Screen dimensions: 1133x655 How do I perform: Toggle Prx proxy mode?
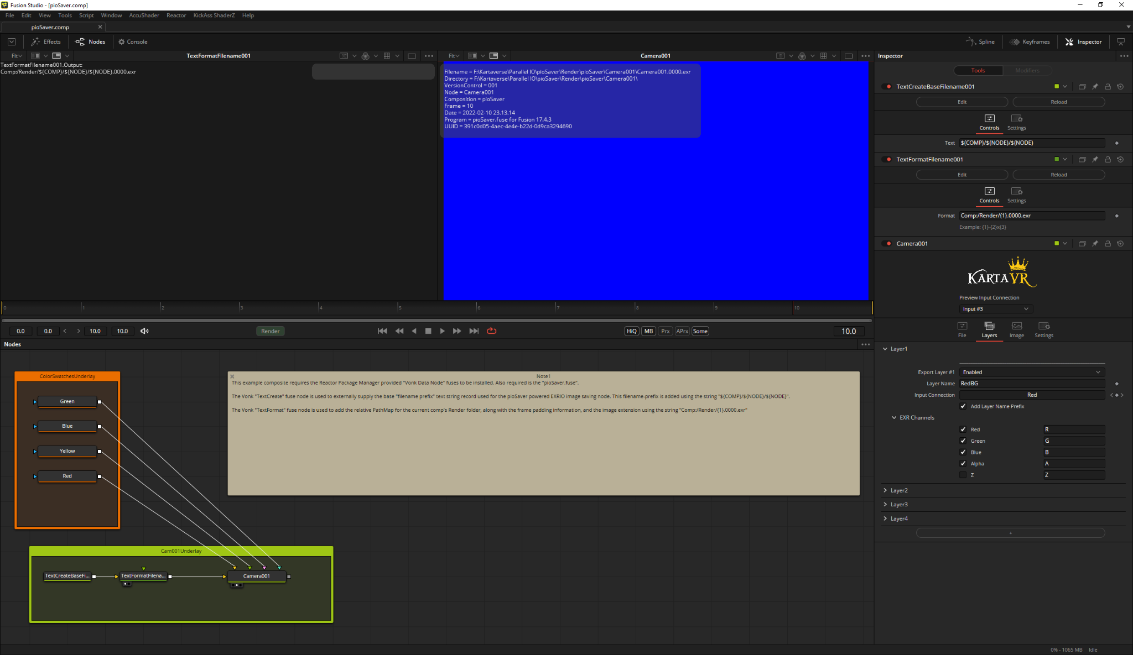click(x=666, y=331)
